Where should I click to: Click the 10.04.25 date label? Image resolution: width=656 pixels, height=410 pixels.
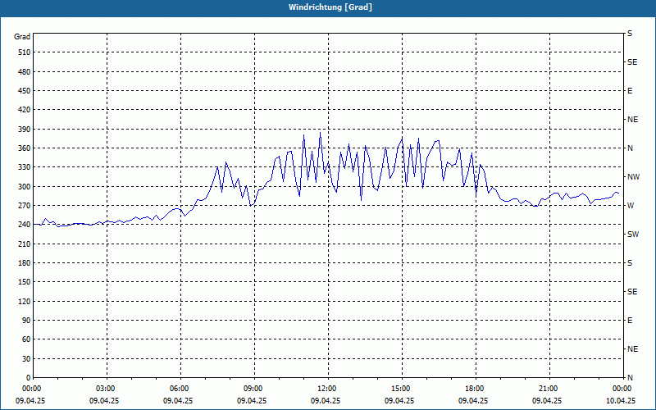tap(620, 401)
